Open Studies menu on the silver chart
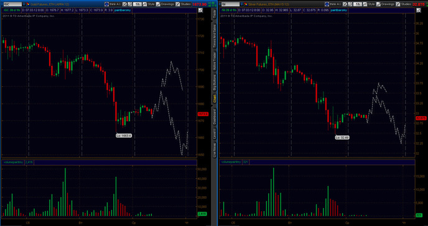The height and width of the screenshot is (226, 428). 404,4
